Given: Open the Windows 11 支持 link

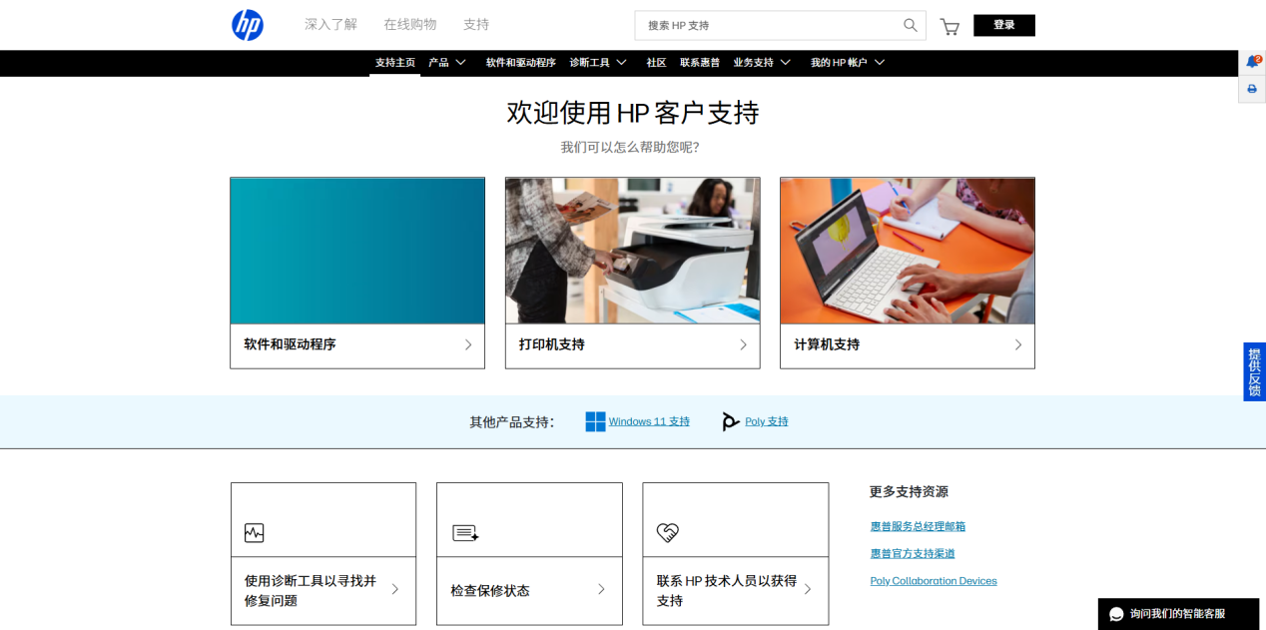Looking at the screenshot, I should click(649, 421).
